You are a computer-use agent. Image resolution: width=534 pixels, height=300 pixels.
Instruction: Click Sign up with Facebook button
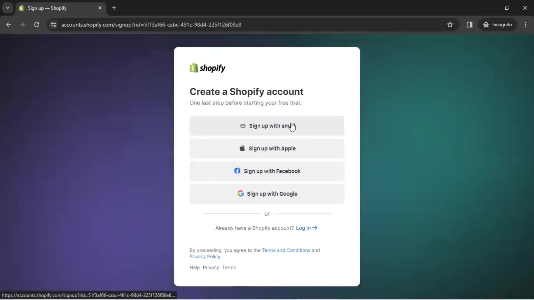tap(267, 171)
